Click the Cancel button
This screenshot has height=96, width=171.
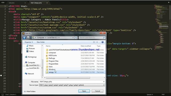(x=97, y=91)
